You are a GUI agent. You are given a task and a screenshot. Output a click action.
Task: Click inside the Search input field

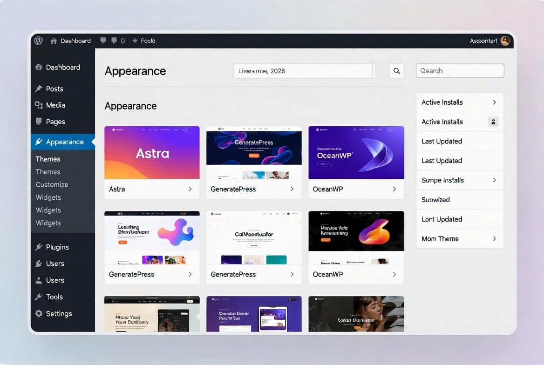(x=460, y=70)
